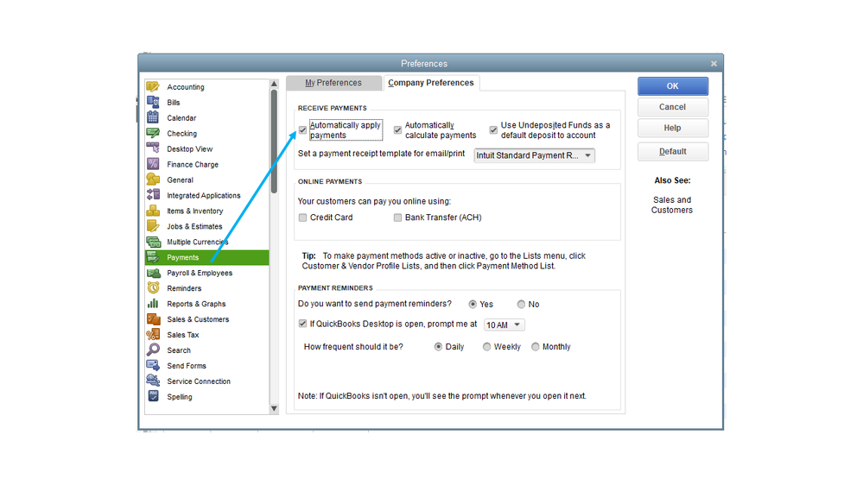Click the Accounting preferences icon
Image resolution: width=863 pixels, height=485 pixels.
153,87
